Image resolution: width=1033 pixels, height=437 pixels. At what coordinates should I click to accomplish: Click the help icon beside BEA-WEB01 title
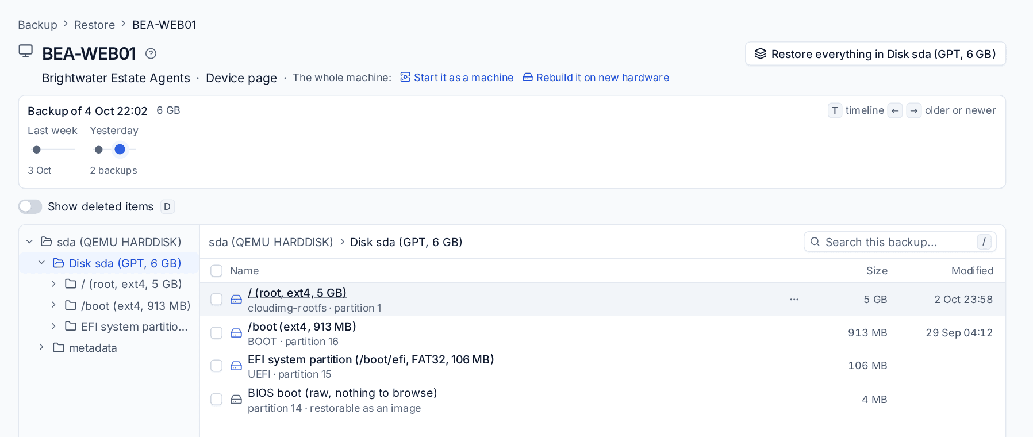pos(151,53)
